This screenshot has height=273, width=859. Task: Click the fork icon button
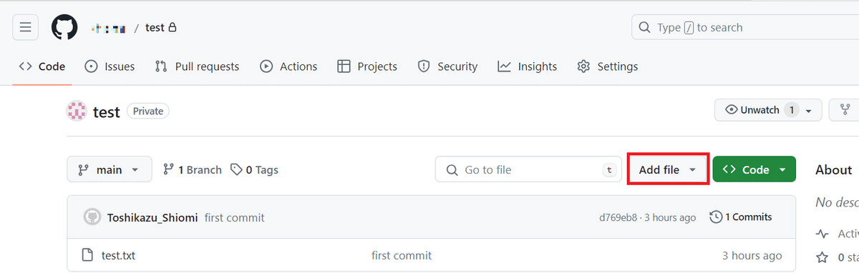tap(845, 110)
